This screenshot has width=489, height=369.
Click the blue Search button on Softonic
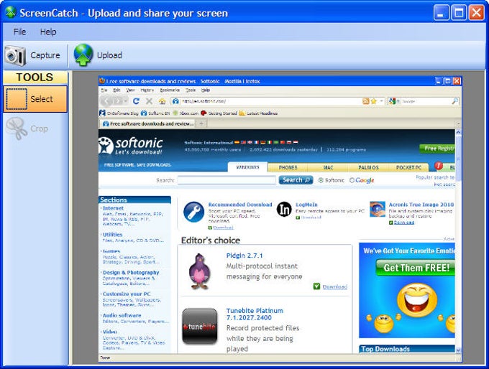[296, 180]
